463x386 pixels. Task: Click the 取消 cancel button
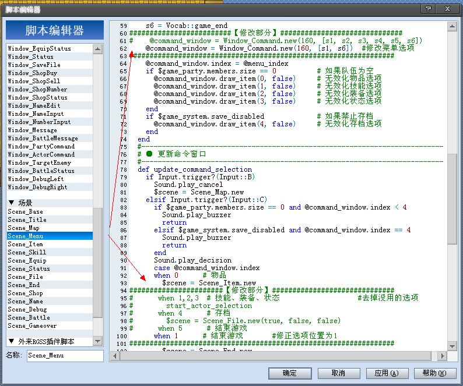pyautogui.click(x=338, y=373)
